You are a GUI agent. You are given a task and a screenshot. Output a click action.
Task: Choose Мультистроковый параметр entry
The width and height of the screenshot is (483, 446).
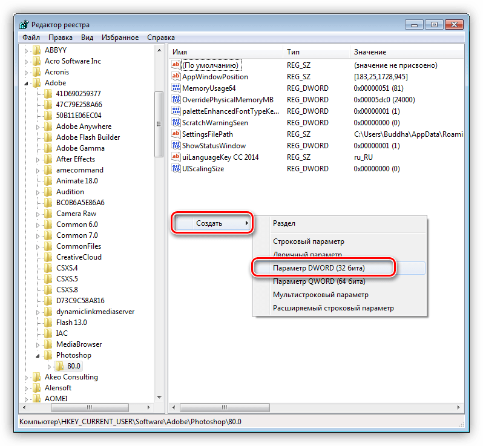340,295
